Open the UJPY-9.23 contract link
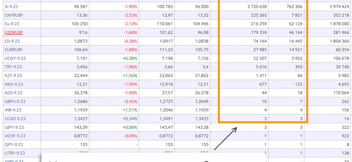 [x=14, y=127]
